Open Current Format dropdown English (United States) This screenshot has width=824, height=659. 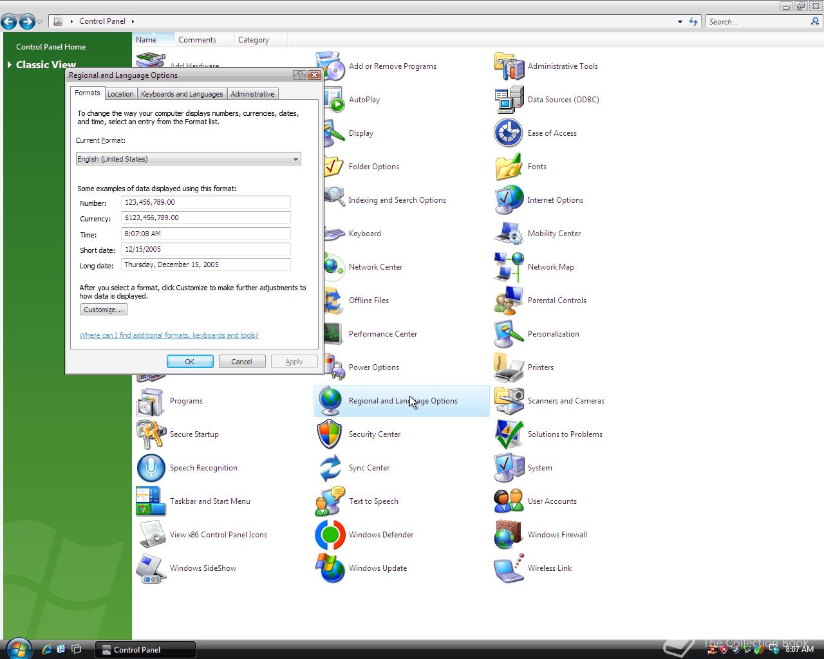click(x=188, y=159)
